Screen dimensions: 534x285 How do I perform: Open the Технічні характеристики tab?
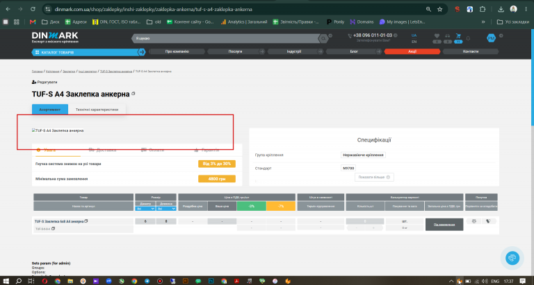coord(97,110)
